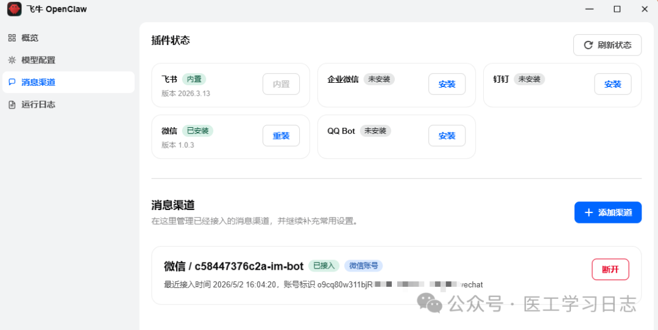Click the 已接入 status badge
Image resolution: width=658 pixels, height=330 pixels.
(324, 265)
